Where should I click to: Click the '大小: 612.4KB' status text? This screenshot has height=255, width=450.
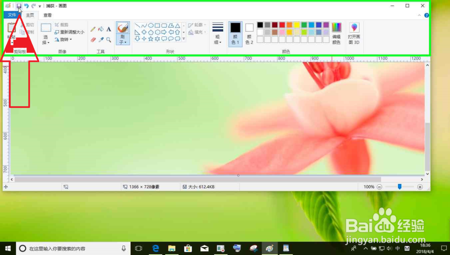201,187
